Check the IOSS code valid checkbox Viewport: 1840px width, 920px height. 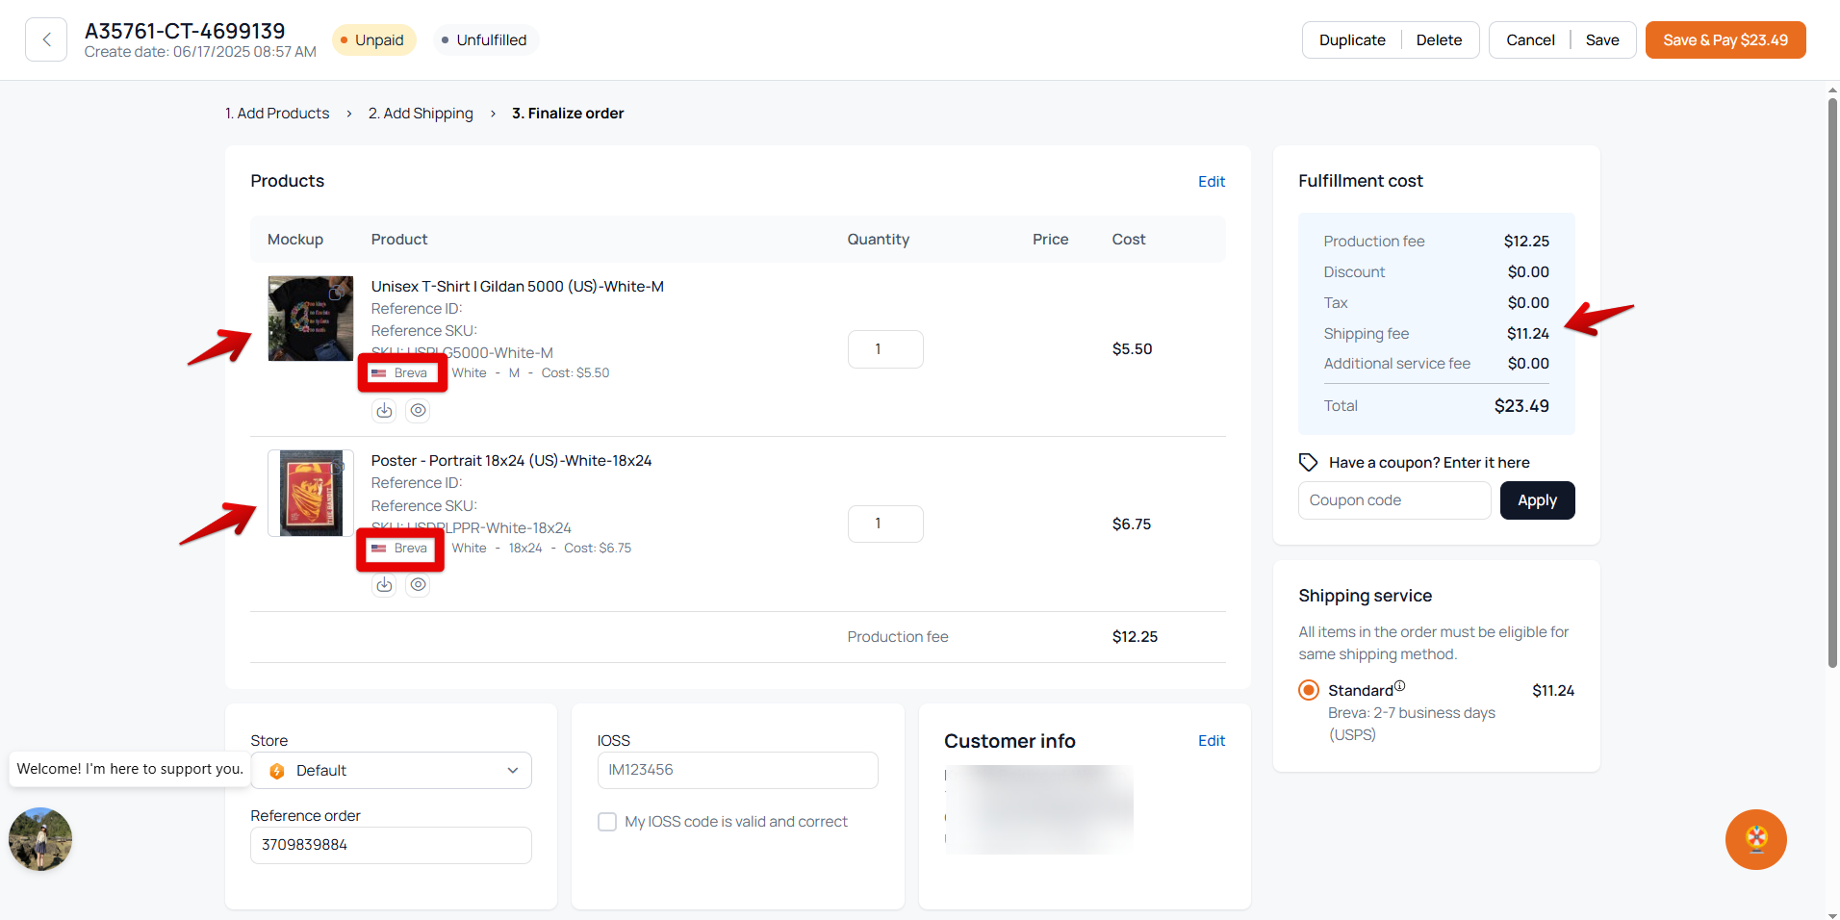click(x=607, y=822)
